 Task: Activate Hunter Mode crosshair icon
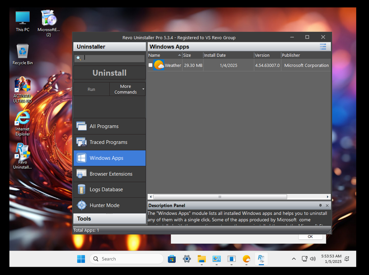pos(82,205)
